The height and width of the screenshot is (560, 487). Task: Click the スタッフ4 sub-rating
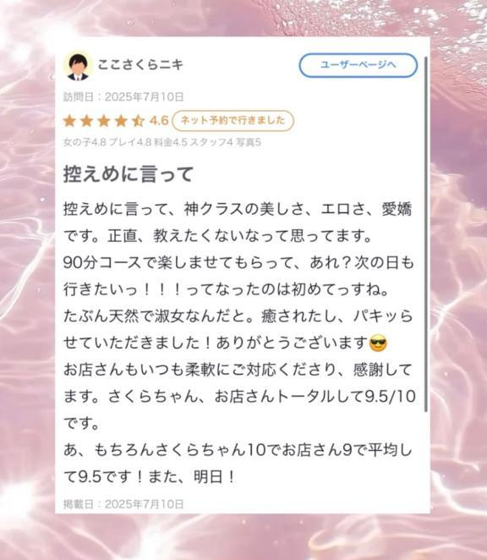pyautogui.click(x=211, y=142)
